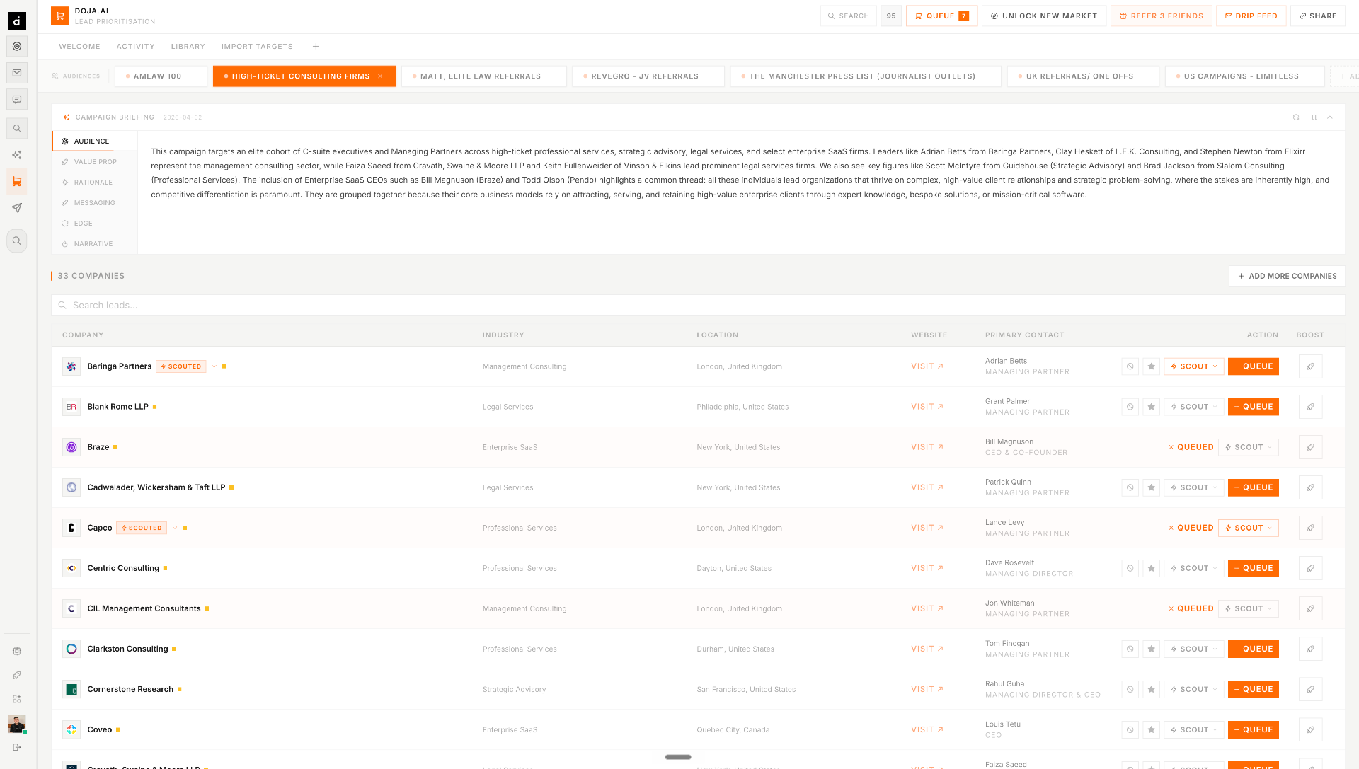Star the Cadwalader, Wickersham & Taft lead
Image resolution: width=1359 pixels, height=769 pixels.
tap(1152, 487)
